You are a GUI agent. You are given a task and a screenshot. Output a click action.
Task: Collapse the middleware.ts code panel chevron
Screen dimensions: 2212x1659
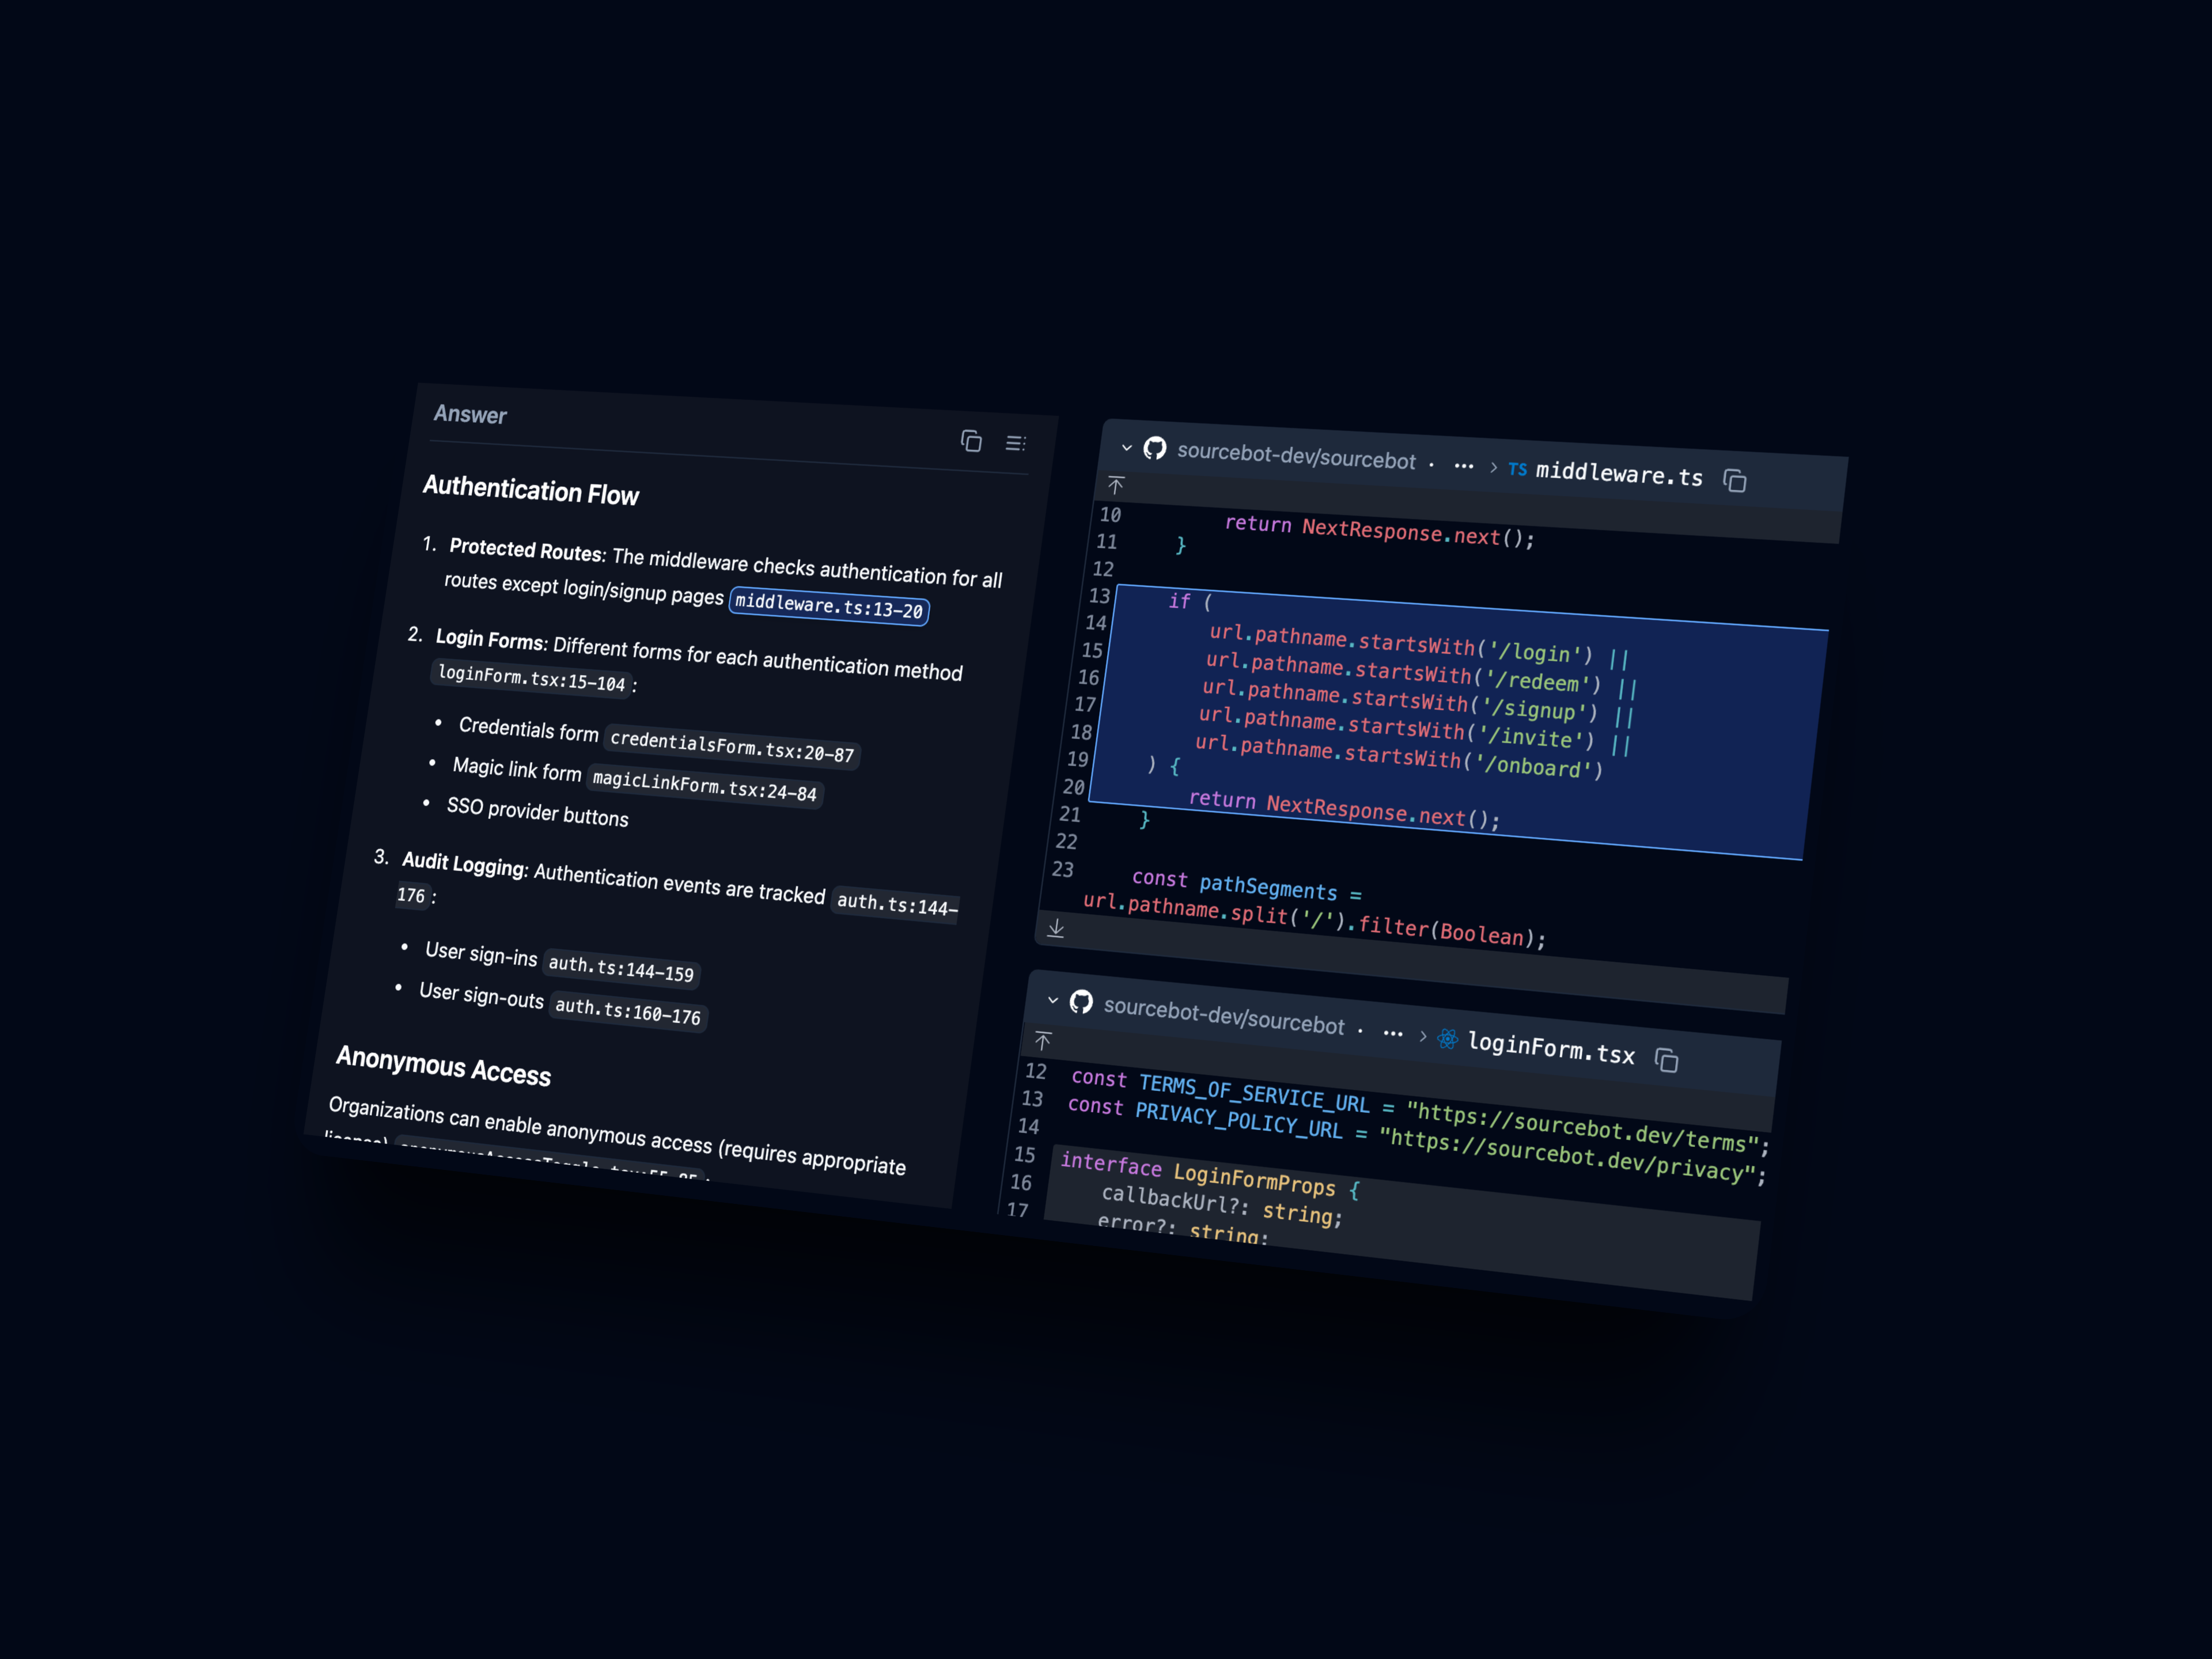tap(1127, 447)
